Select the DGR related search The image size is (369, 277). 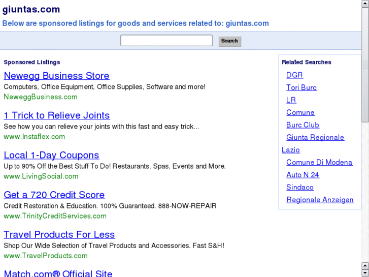click(x=294, y=75)
